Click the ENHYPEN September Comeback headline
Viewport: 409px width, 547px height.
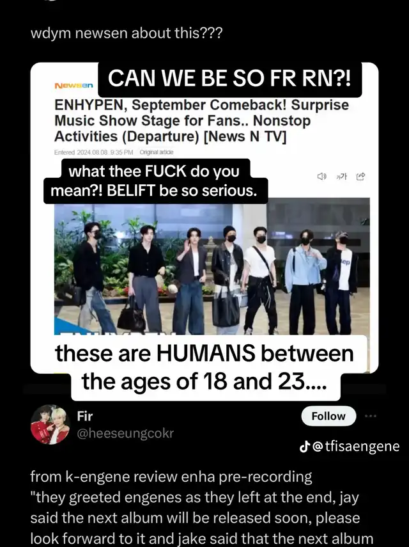pos(201,121)
